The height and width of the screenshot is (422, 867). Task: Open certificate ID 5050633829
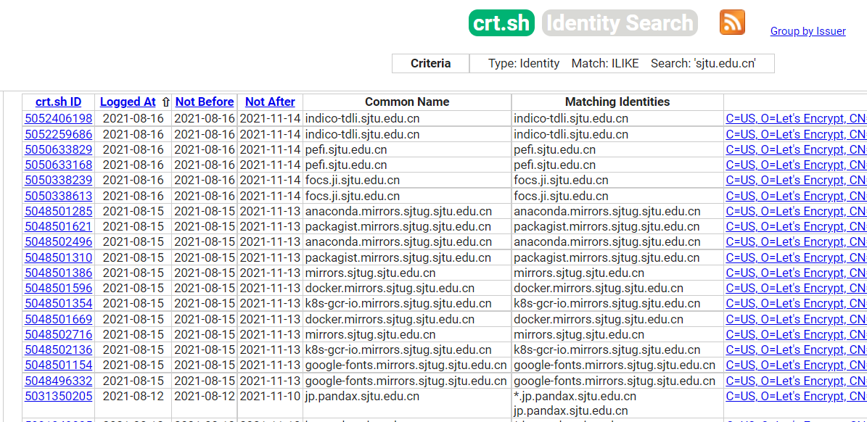(59, 149)
